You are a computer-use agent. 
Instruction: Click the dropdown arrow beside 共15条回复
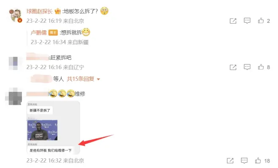tap(99, 79)
